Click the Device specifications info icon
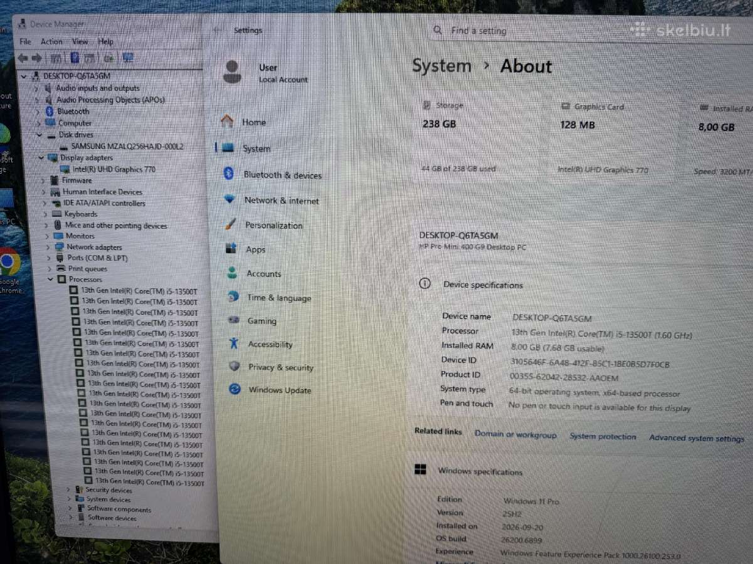Viewport: 753px width, 564px height. click(425, 283)
